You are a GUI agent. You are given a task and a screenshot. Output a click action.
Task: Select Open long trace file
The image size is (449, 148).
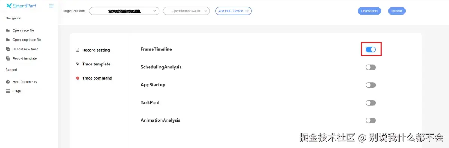tap(27, 40)
